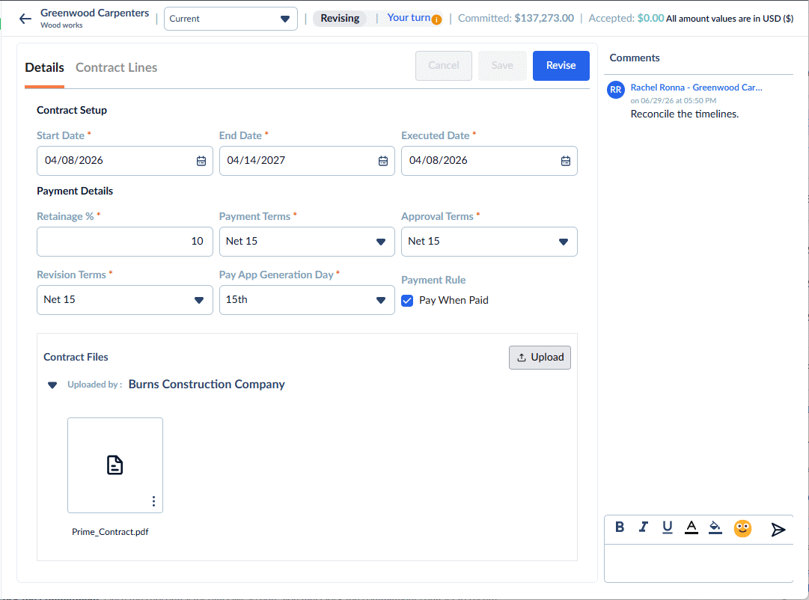The image size is (809, 600).
Task: Open the Pay App Generation Day dropdown
Action: (x=307, y=300)
